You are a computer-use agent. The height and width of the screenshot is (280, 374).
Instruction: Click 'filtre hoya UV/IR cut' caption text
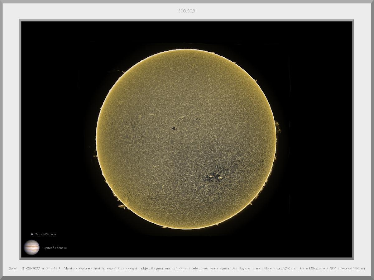pos(280,268)
